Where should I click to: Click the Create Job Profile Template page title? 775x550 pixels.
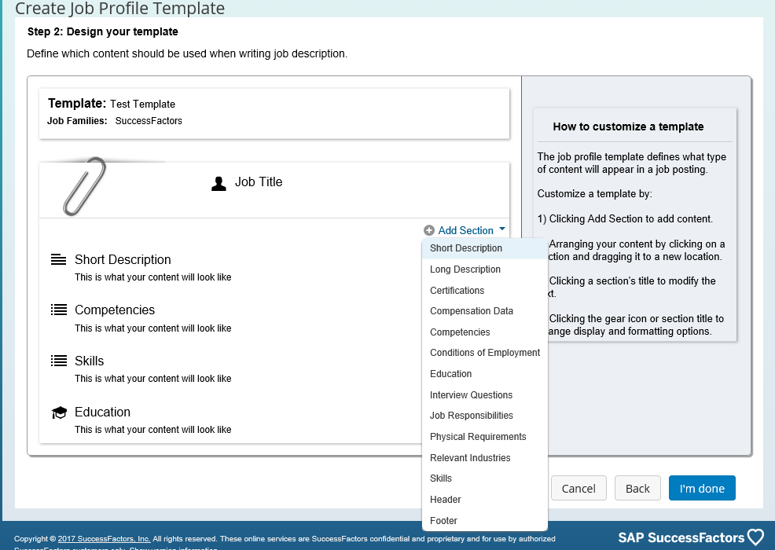(120, 8)
